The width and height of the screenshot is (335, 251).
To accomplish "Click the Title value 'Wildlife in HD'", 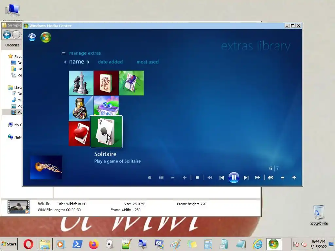I will 76,204.
